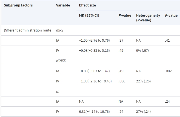Screen dimensions: 180x117
Task: Select the 6.31(−4.14 to 16.76) value
Action: coord(94,112)
